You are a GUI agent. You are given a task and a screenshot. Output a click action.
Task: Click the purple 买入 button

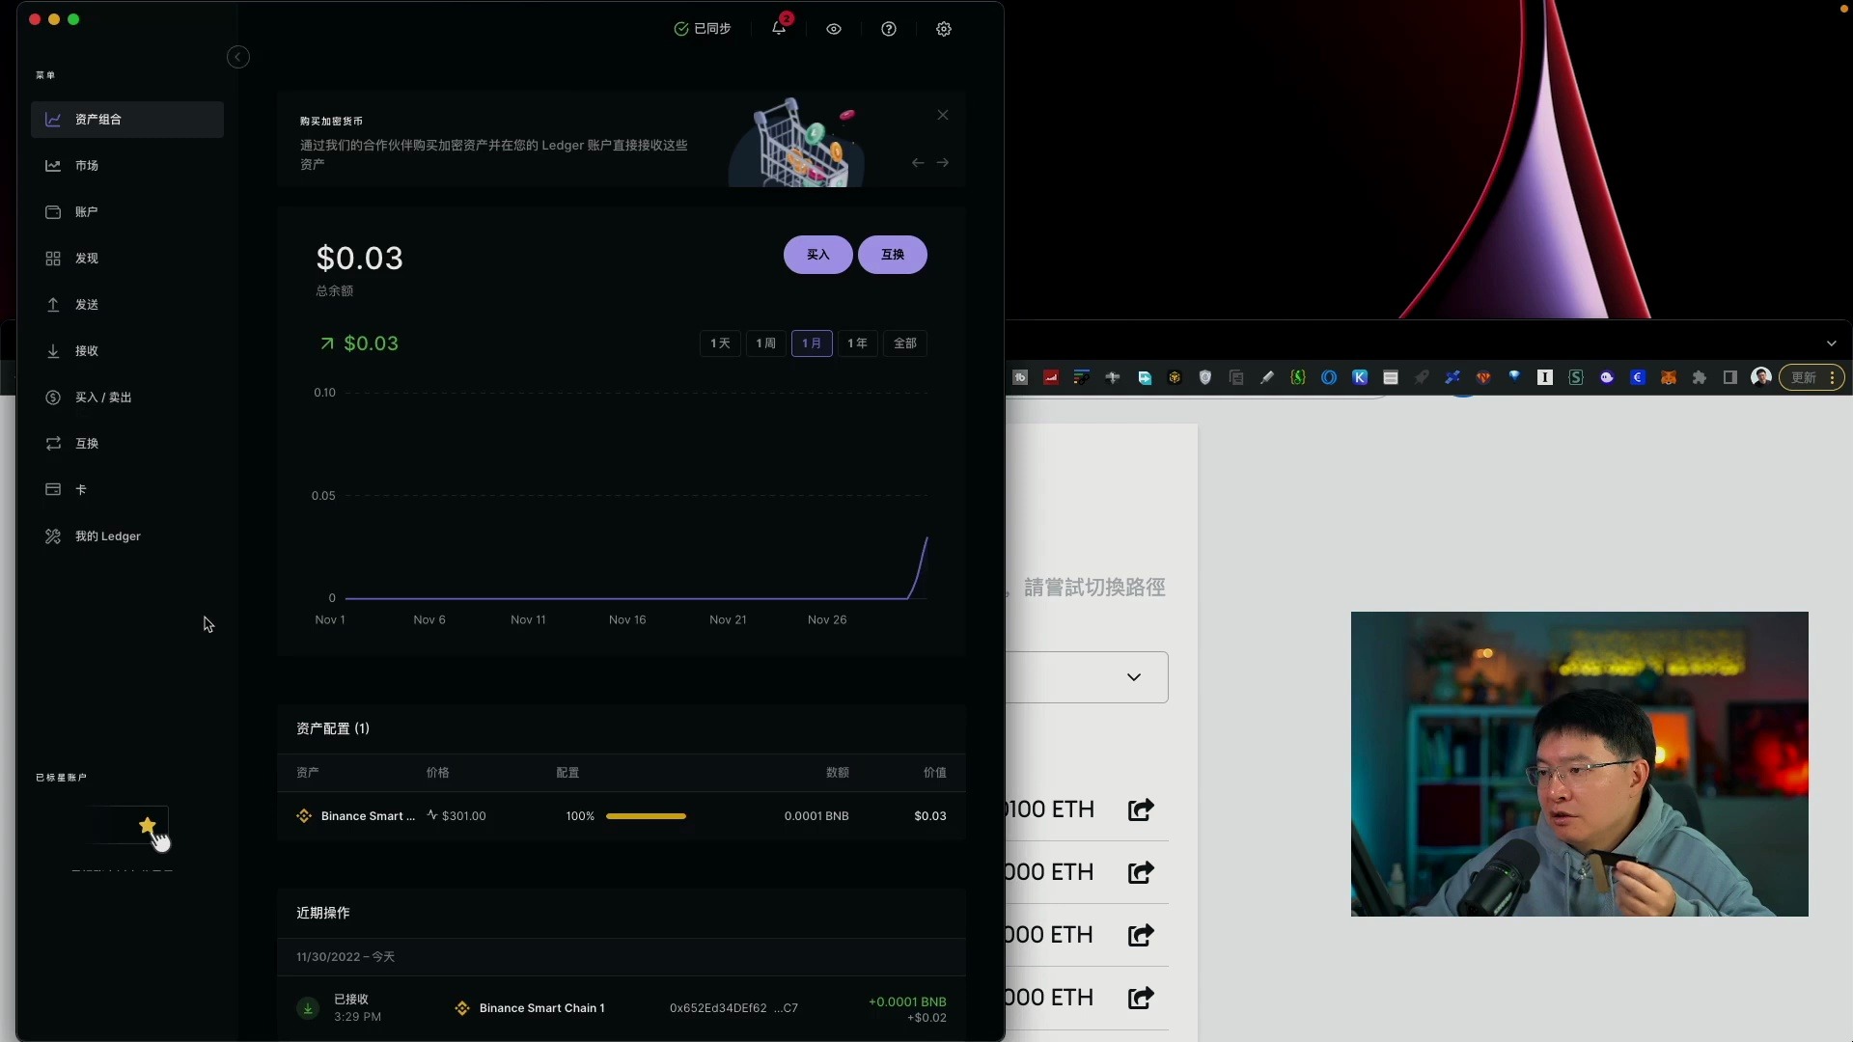click(818, 255)
